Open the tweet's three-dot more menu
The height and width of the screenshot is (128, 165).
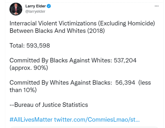[x=156, y=6]
